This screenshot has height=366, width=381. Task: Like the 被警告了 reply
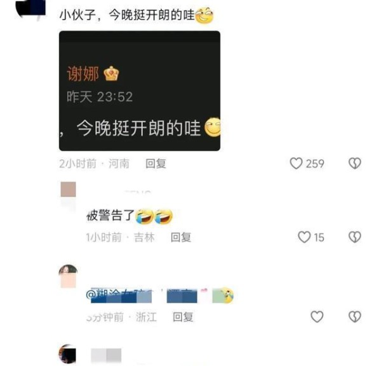304,237
